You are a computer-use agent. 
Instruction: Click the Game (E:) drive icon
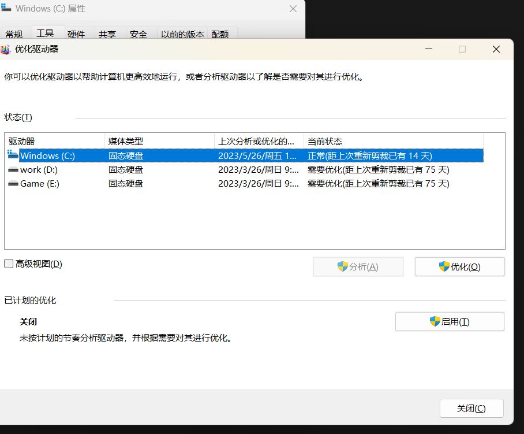tap(13, 184)
